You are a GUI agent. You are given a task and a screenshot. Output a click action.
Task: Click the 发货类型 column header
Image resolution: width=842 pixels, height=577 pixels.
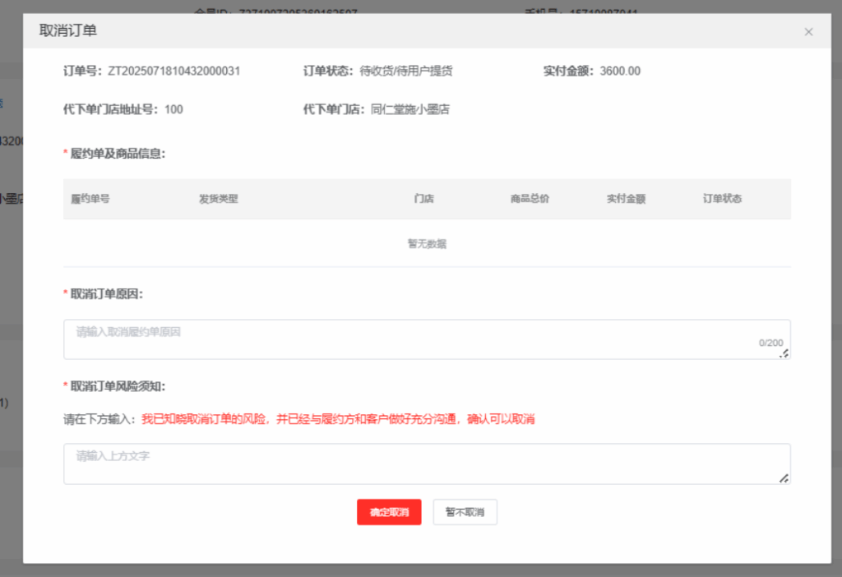(218, 199)
